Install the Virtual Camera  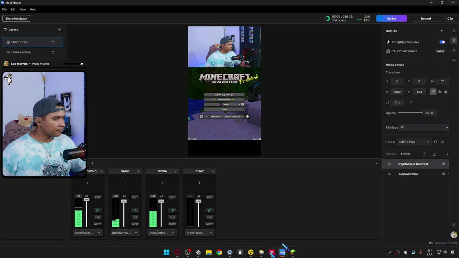click(x=440, y=51)
